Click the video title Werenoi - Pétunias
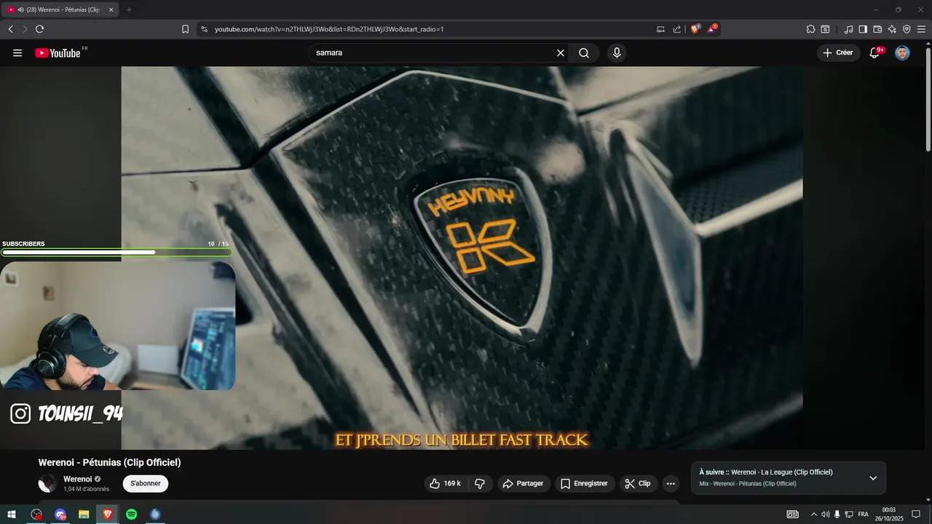The width and height of the screenshot is (932, 524). 109,462
